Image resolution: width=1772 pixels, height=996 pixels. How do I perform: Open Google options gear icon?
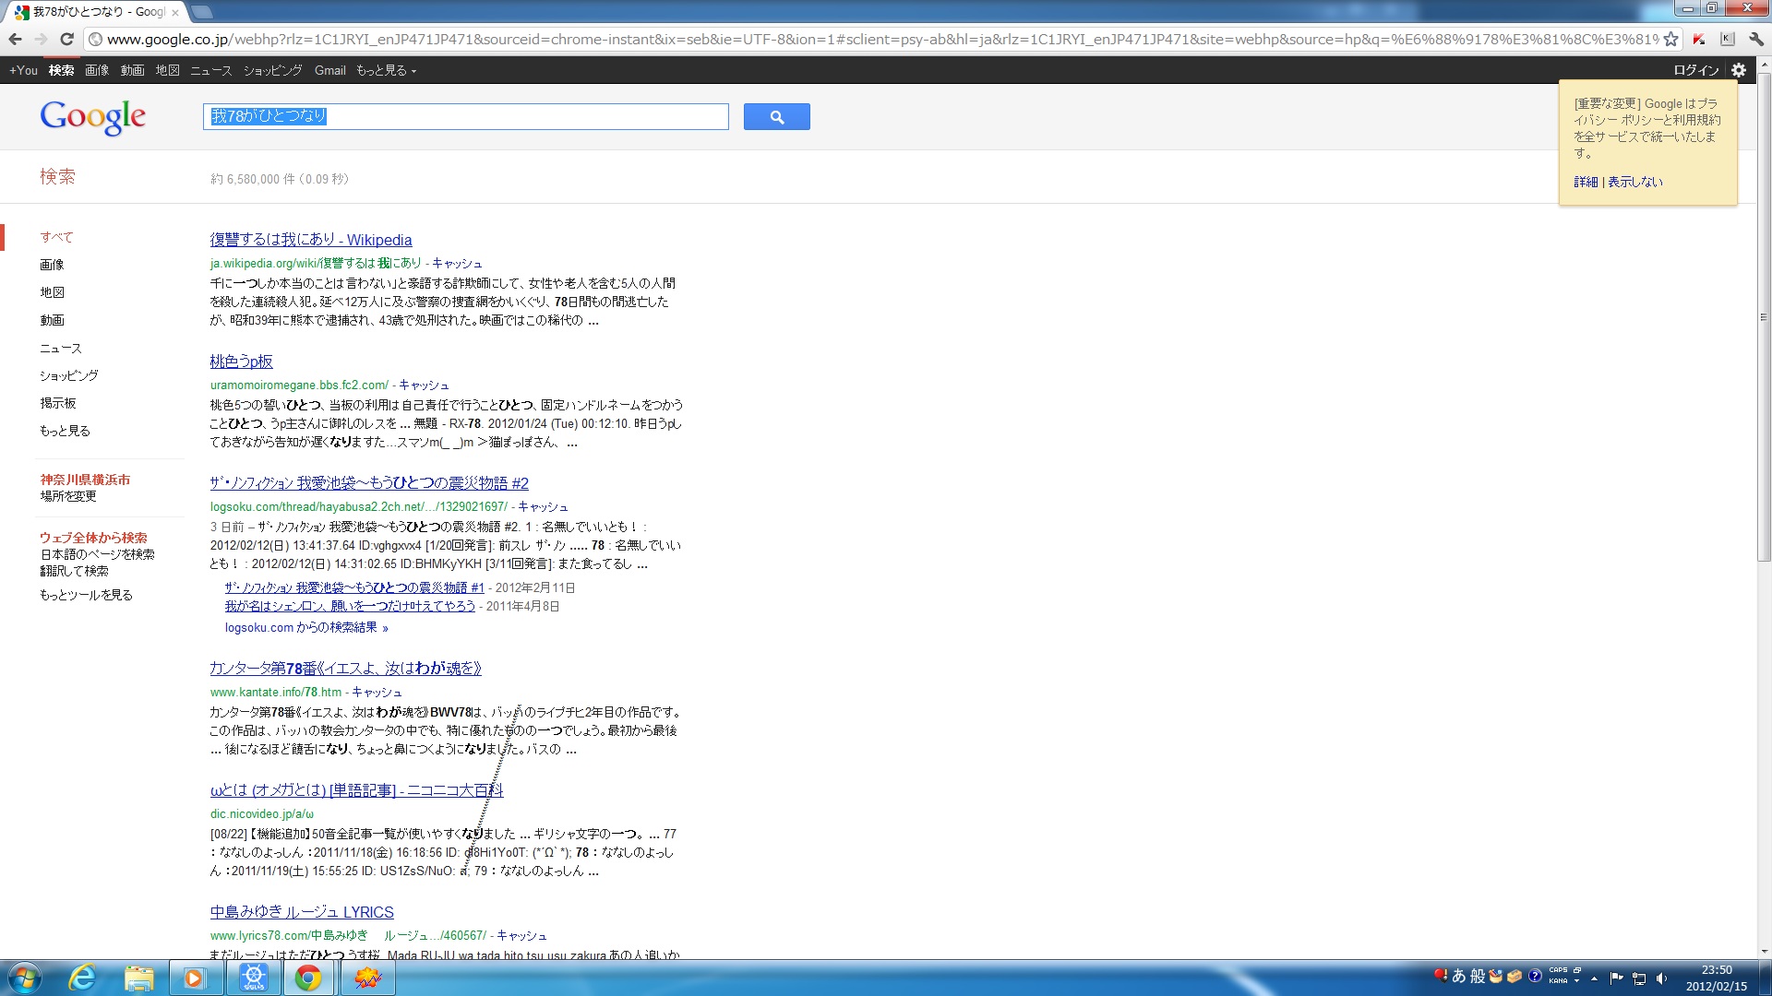(x=1739, y=70)
